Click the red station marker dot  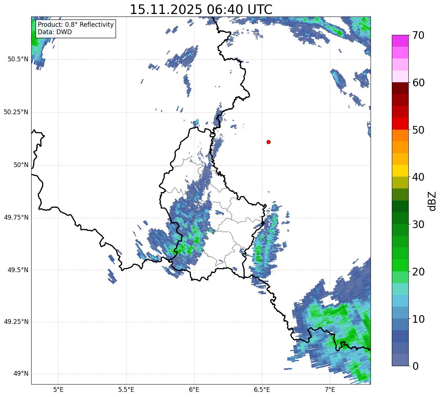269,142
